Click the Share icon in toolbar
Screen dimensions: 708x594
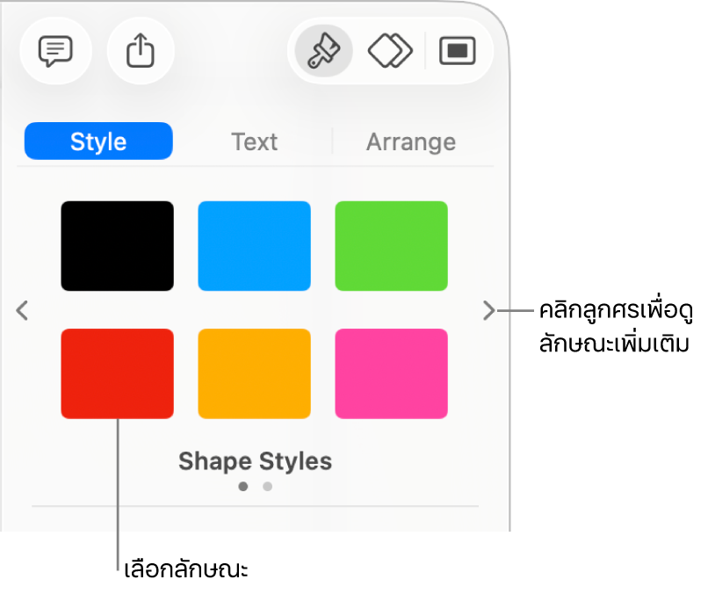point(141,51)
